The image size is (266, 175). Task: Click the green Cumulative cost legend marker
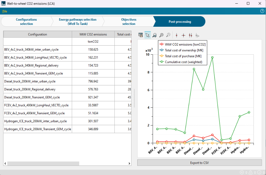click(162, 62)
